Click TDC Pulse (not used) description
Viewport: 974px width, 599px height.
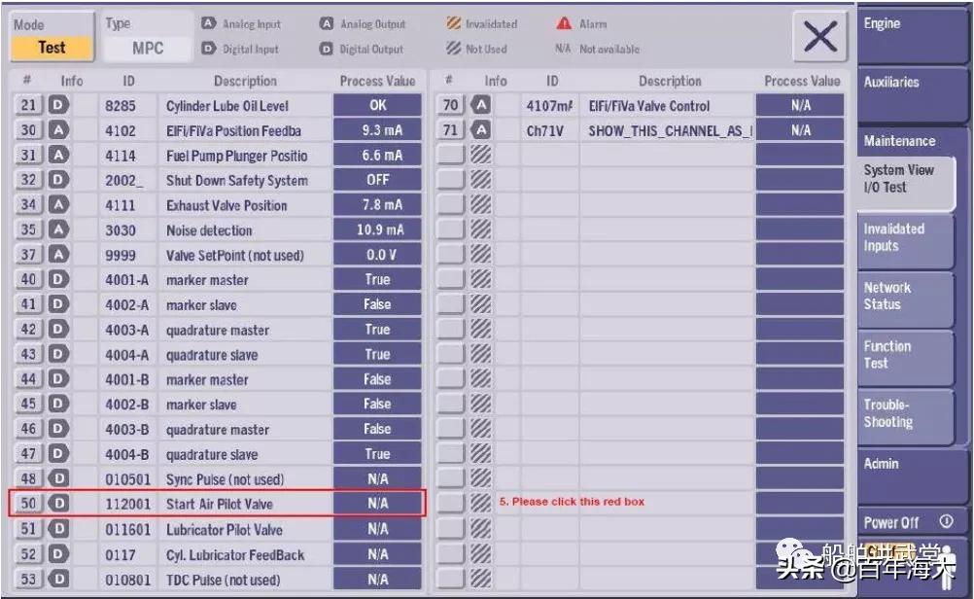coord(223,580)
